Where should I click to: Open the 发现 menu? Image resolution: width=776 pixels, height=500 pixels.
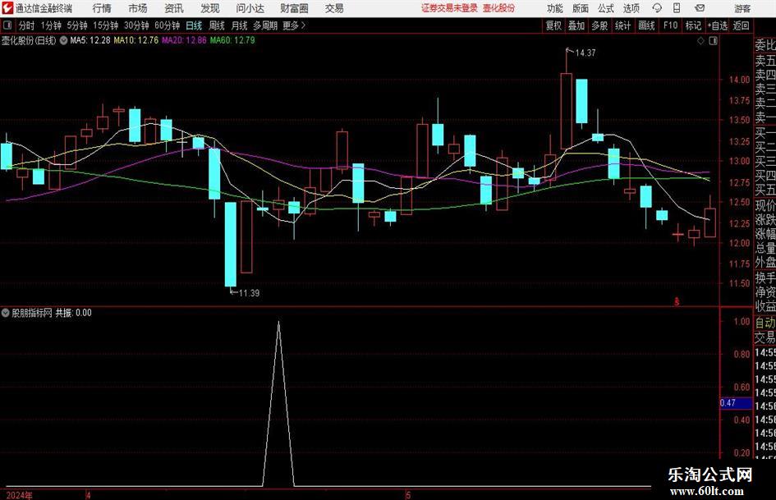tap(210, 8)
